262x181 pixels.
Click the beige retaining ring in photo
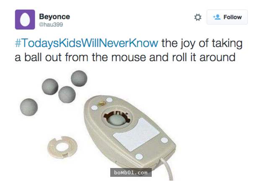tap(62, 147)
